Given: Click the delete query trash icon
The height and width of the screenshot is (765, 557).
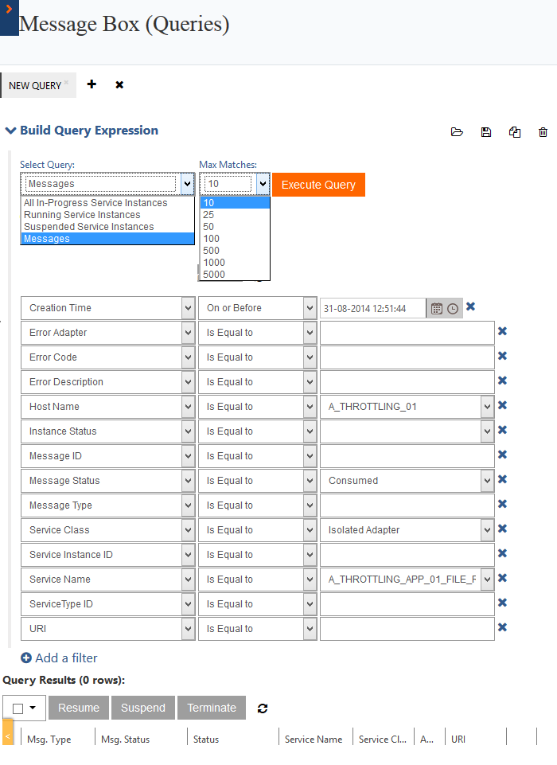Looking at the screenshot, I should pos(543,132).
